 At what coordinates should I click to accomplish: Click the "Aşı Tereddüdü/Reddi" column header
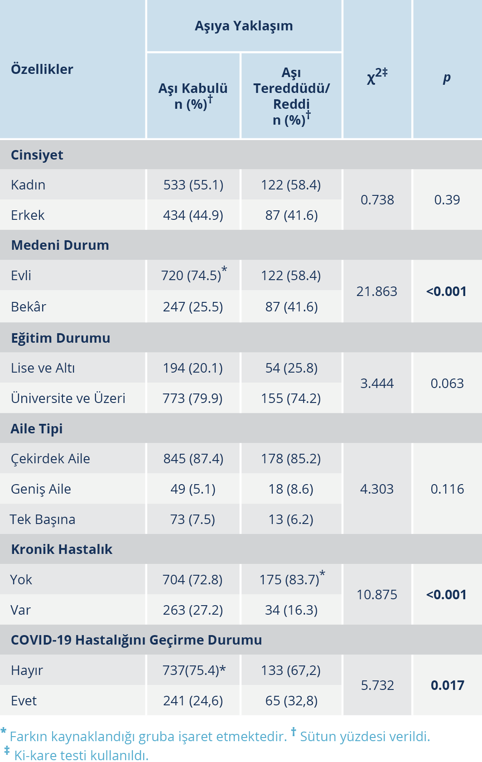click(291, 96)
